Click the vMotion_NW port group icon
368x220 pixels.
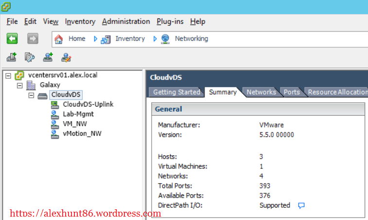click(55, 134)
